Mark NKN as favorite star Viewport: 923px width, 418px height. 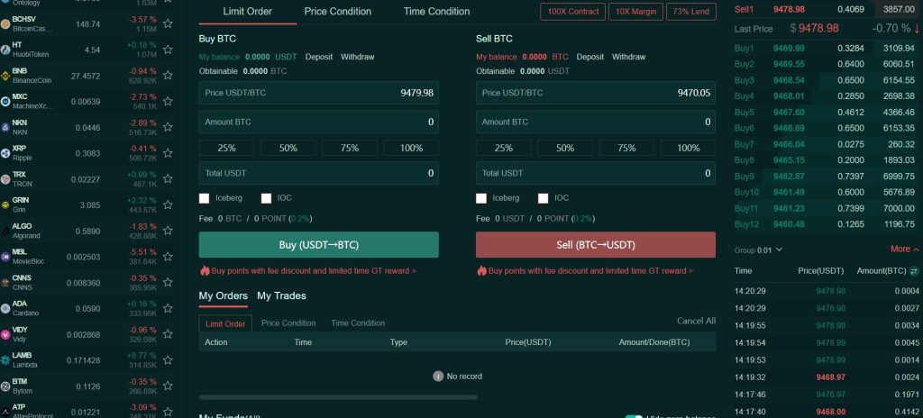[x=168, y=127]
